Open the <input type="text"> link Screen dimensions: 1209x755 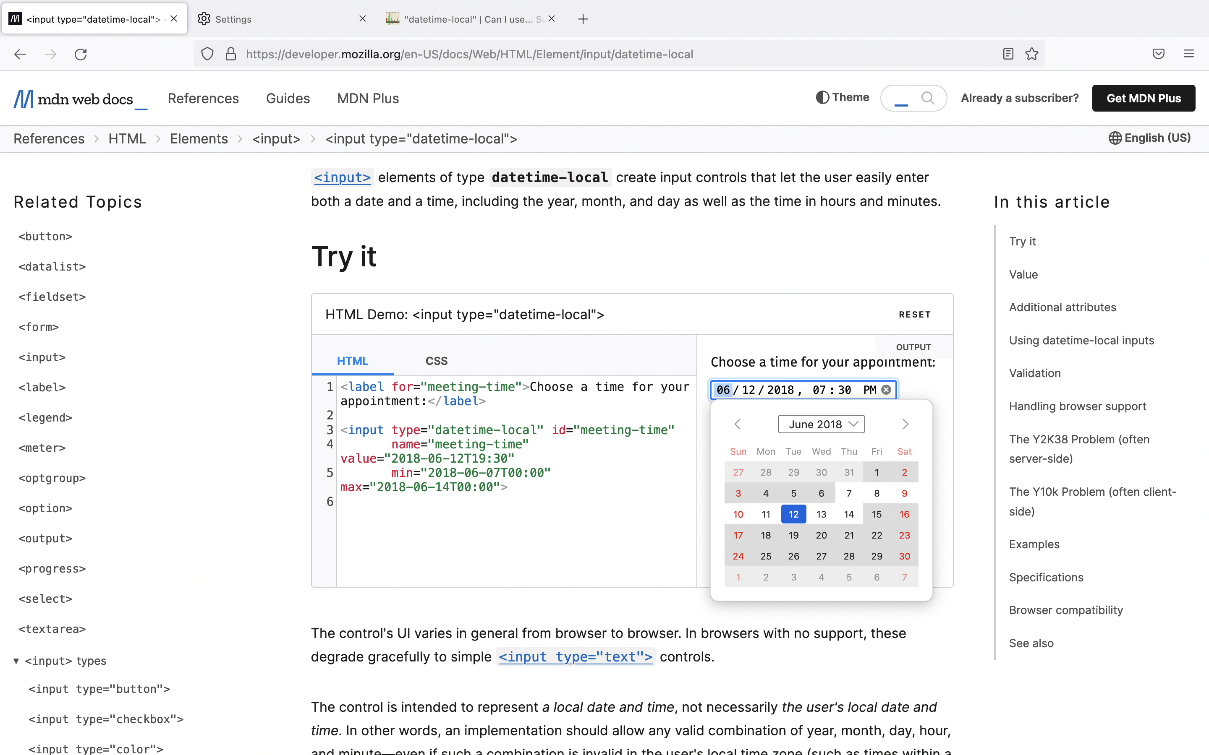pyautogui.click(x=576, y=656)
